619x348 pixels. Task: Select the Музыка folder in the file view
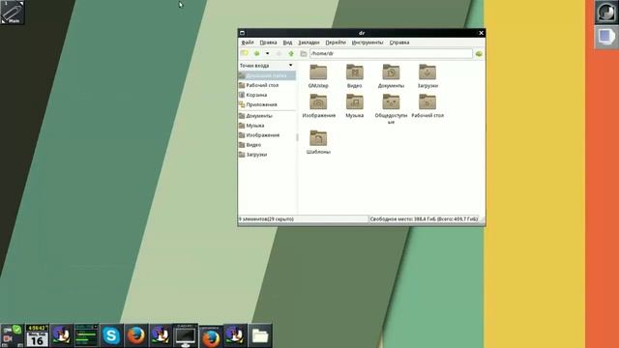coord(355,102)
